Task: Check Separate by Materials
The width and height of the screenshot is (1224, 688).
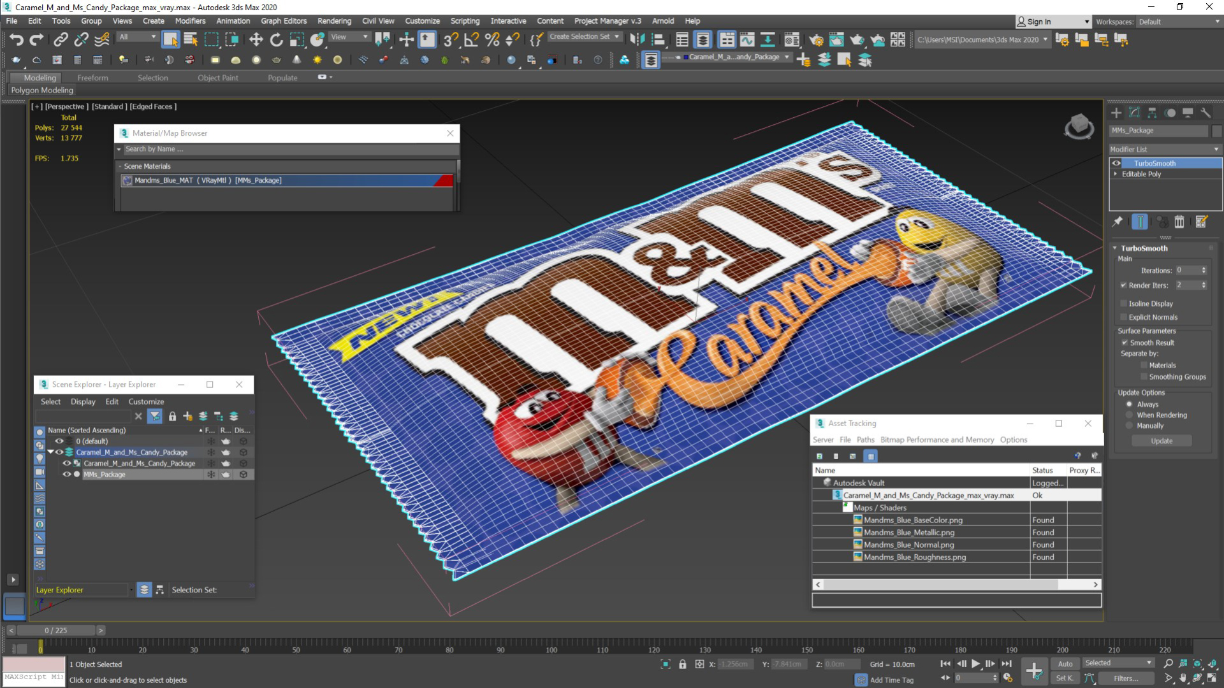Action: pos(1144,366)
